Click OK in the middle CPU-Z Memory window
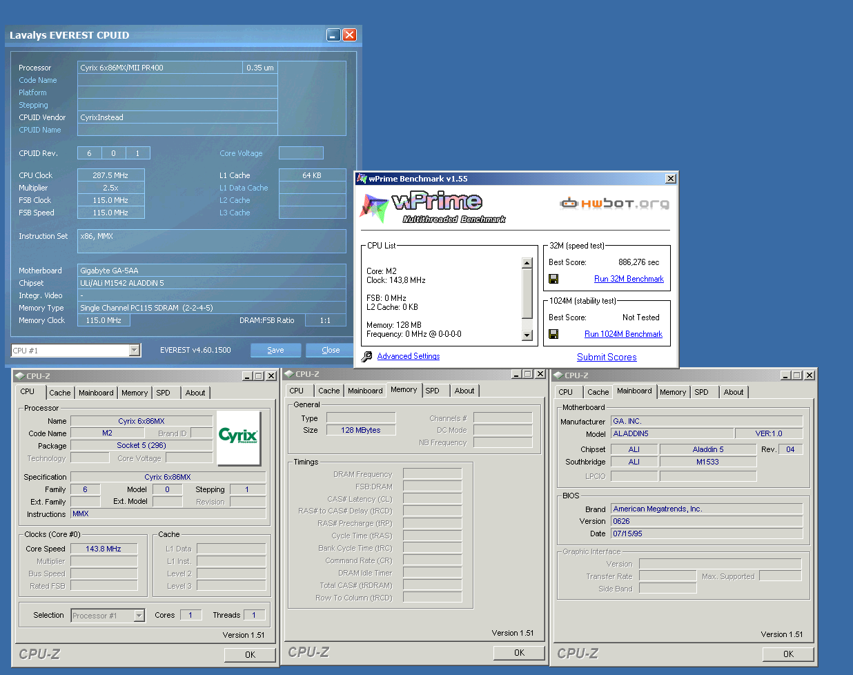Image resolution: width=853 pixels, height=675 pixels. pyautogui.click(x=519, y=653)
